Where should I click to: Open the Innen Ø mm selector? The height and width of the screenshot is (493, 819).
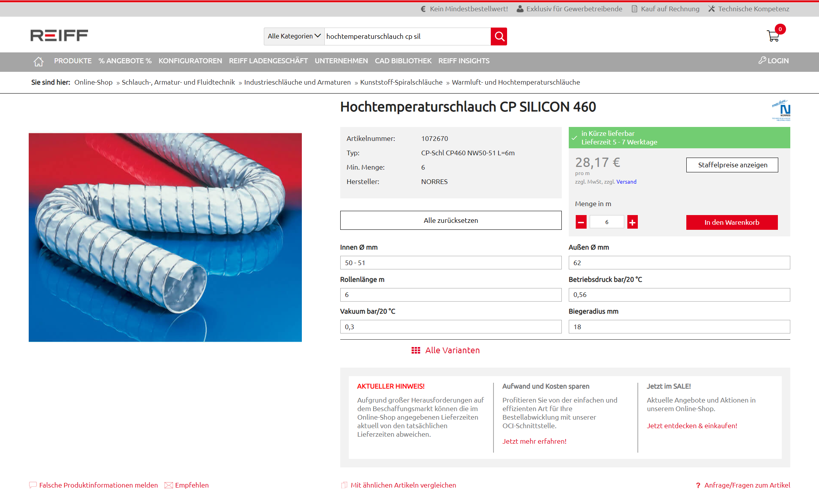coord(451,263)
